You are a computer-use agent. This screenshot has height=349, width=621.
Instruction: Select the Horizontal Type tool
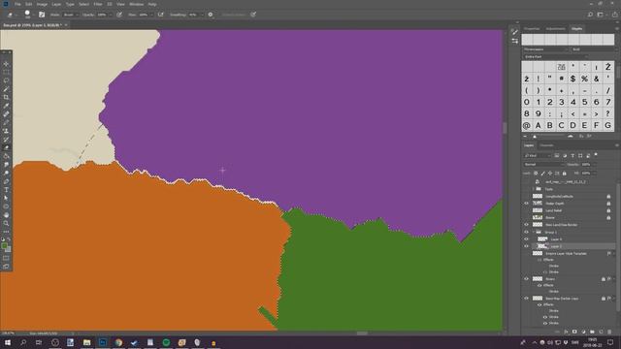click(6, 190)
